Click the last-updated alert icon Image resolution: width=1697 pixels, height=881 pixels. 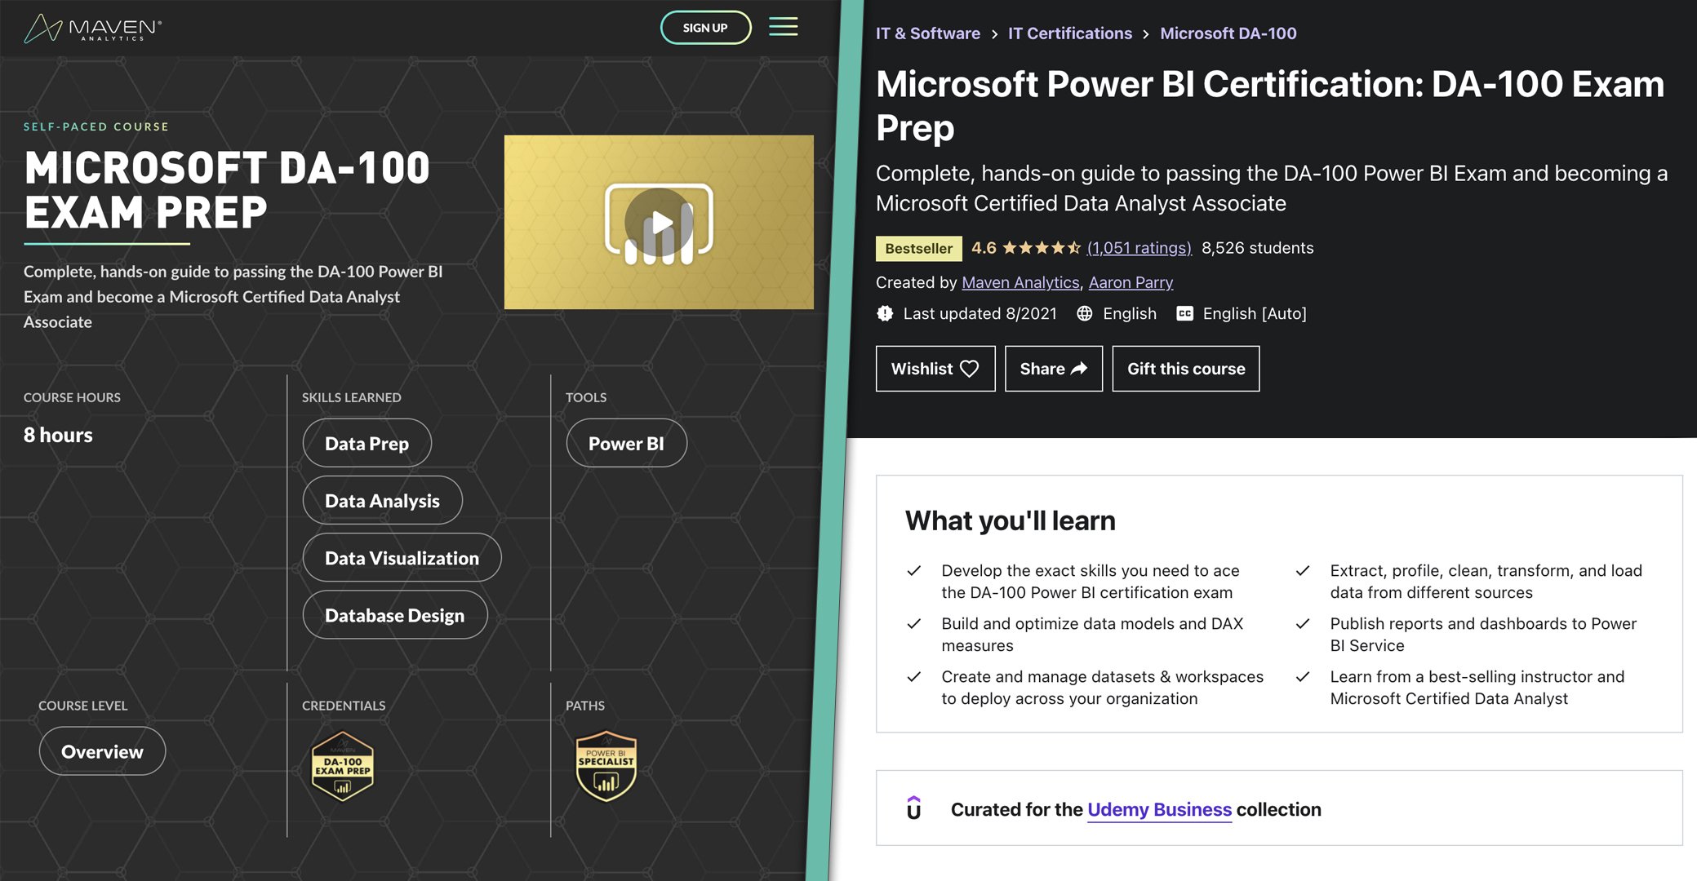point(884,313)
